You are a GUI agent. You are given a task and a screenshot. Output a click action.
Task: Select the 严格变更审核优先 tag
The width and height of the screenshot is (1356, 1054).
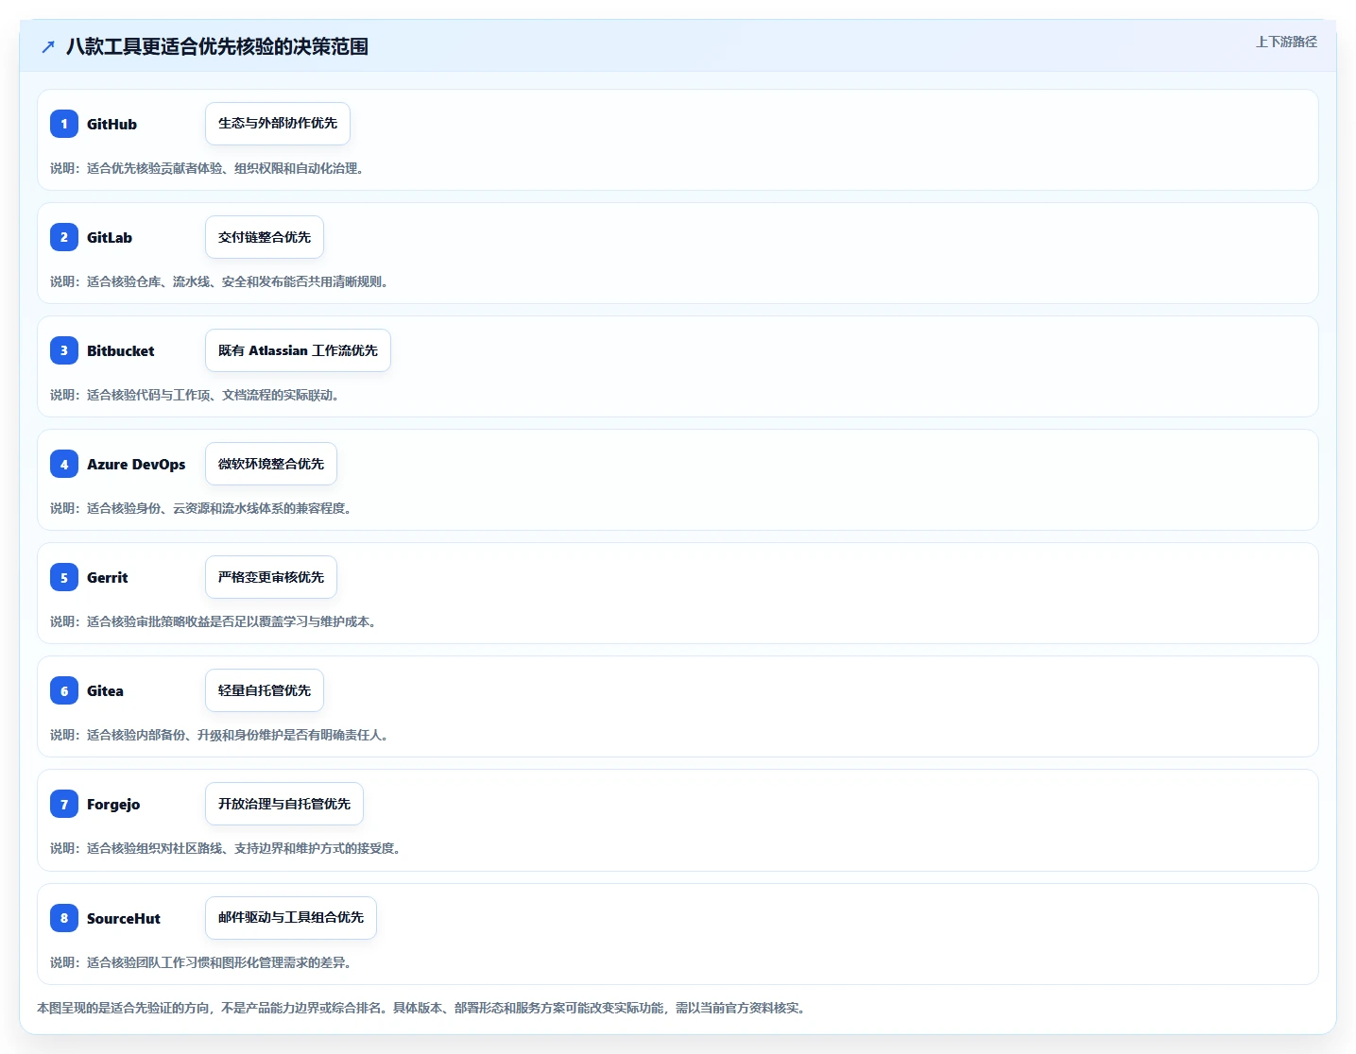(x=271, y=577)
